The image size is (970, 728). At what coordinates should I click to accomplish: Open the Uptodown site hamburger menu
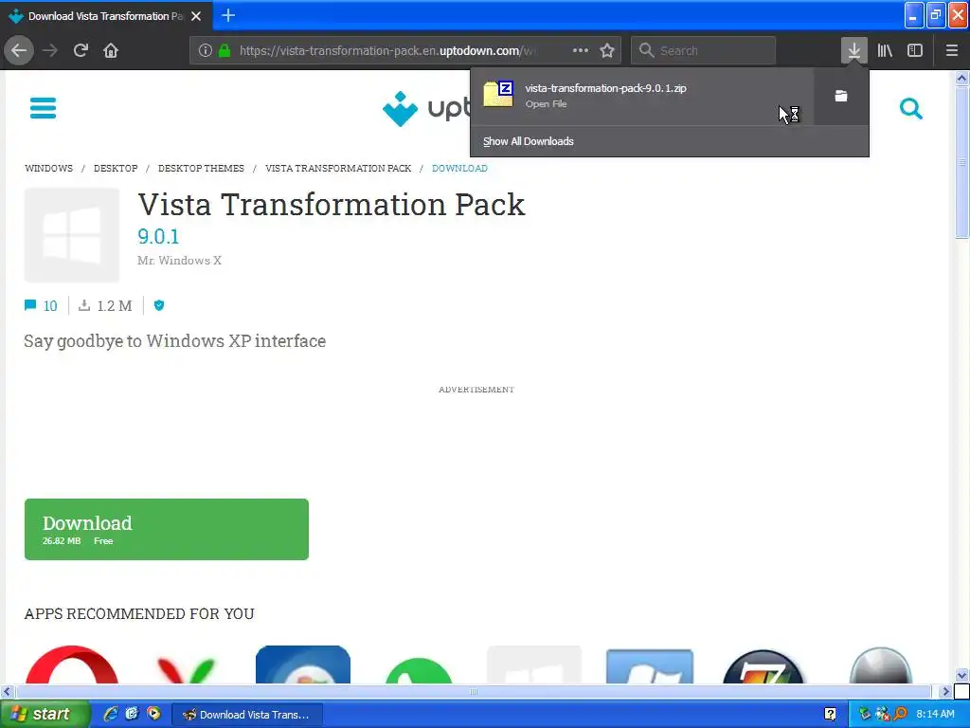tap(44, 108)
